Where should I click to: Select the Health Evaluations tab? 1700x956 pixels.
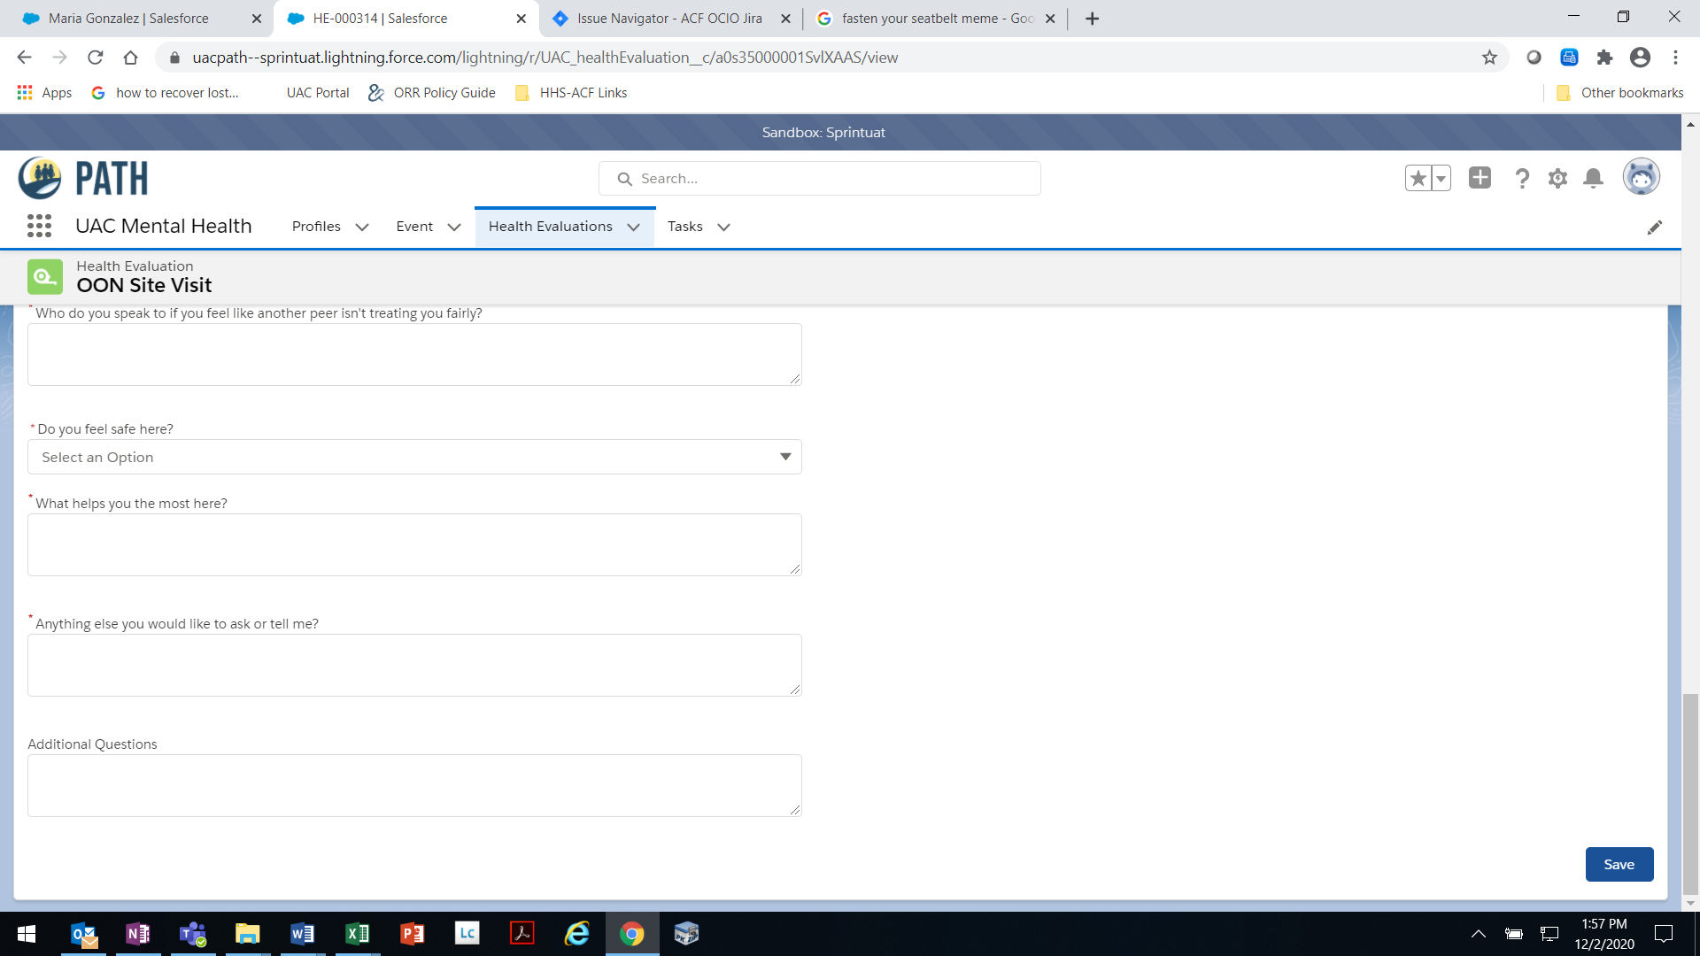click(x=550, y=227)
